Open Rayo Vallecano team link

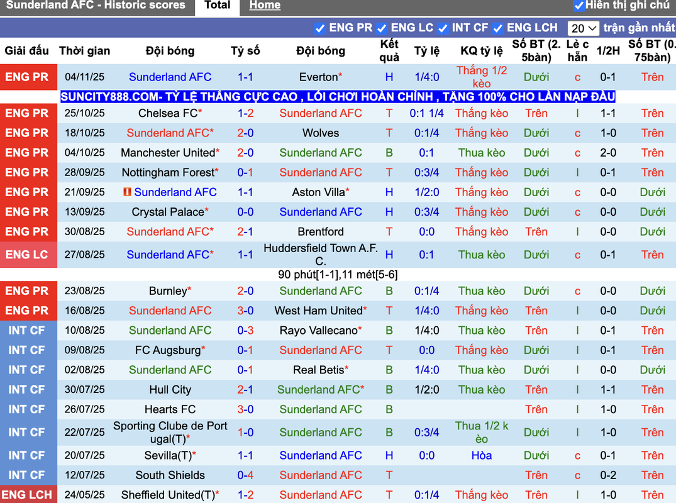(318, 331)
